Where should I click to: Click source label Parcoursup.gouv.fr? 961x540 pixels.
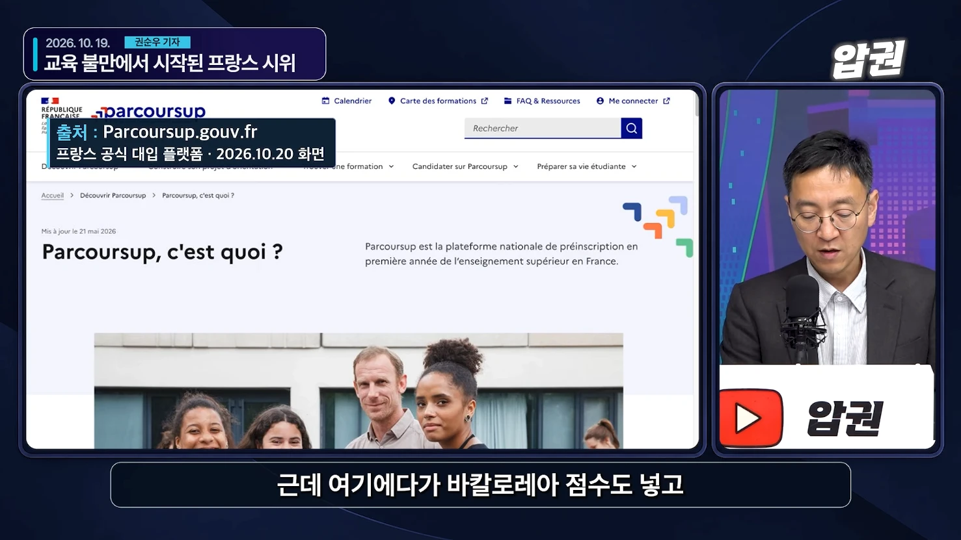click(180, 132)
